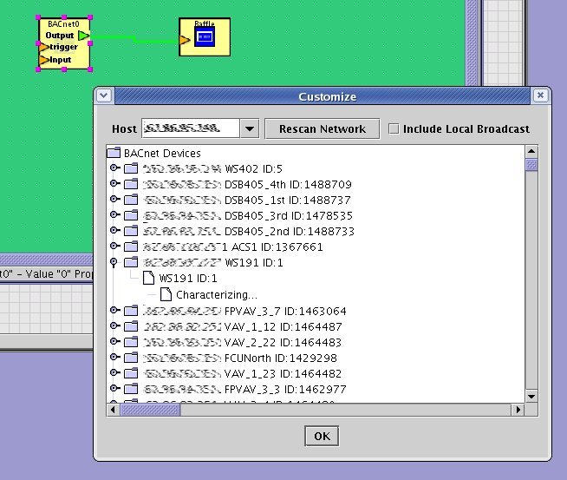The width and height of the screenshot is (567, 480).
Task: Expand the DSB405_2nd tree node
Action: 114,230
